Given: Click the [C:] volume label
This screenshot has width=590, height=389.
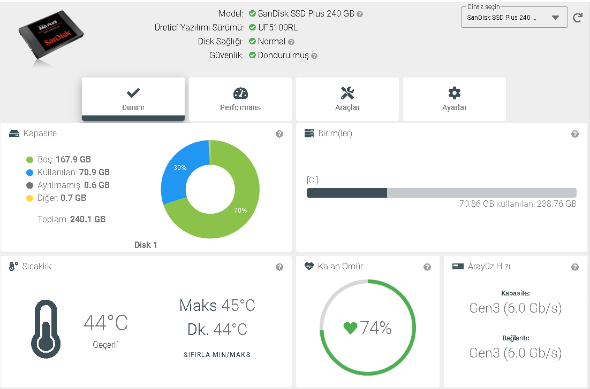Looking at the screenshot, I should pos(312,181).
